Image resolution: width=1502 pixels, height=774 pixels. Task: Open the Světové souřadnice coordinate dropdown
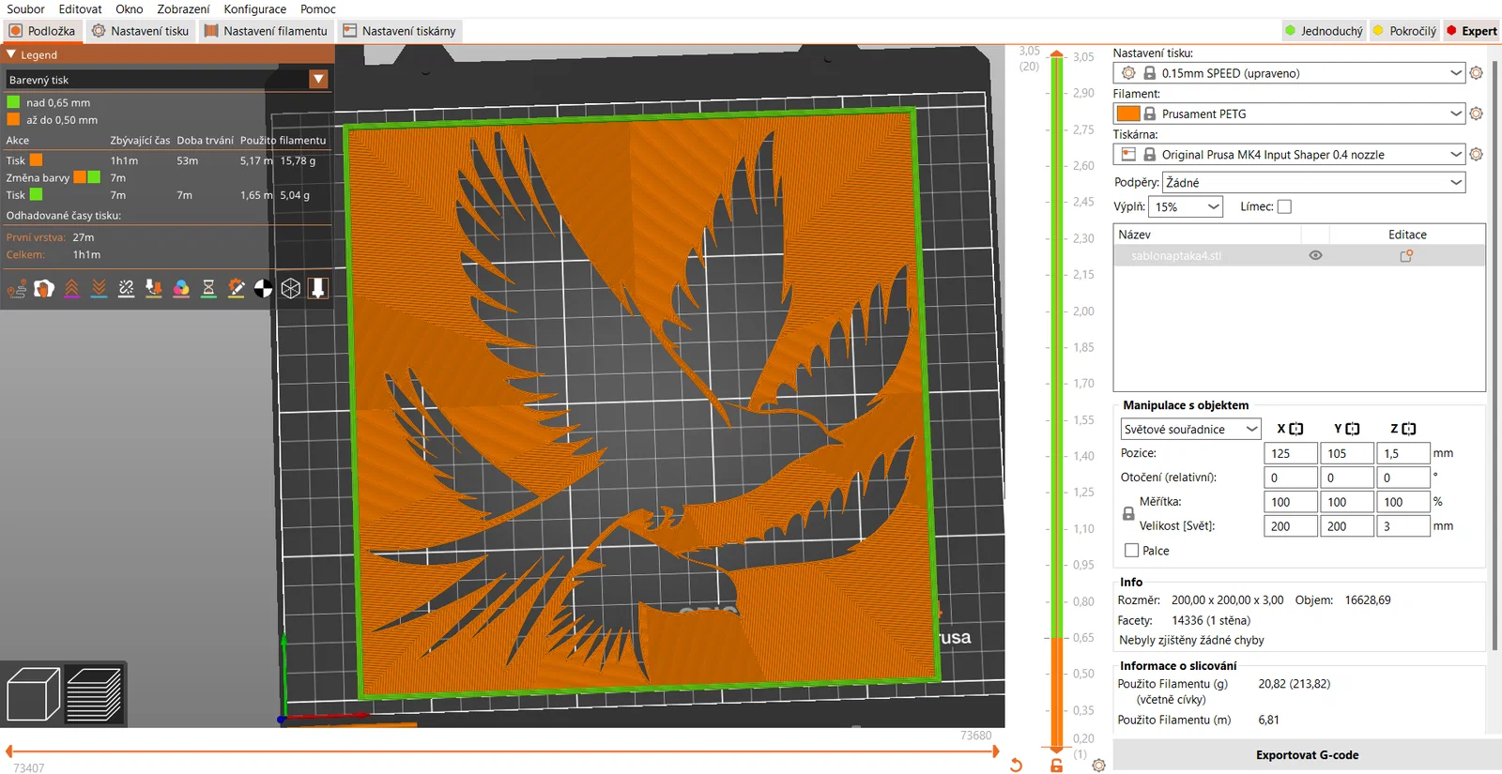(1190, 429)
